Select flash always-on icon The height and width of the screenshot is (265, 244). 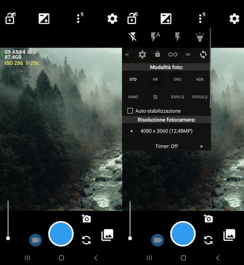(177, 37)
